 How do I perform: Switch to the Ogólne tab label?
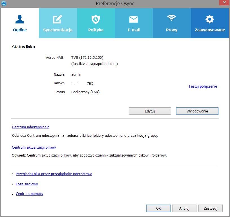click(x=20, y=30)
